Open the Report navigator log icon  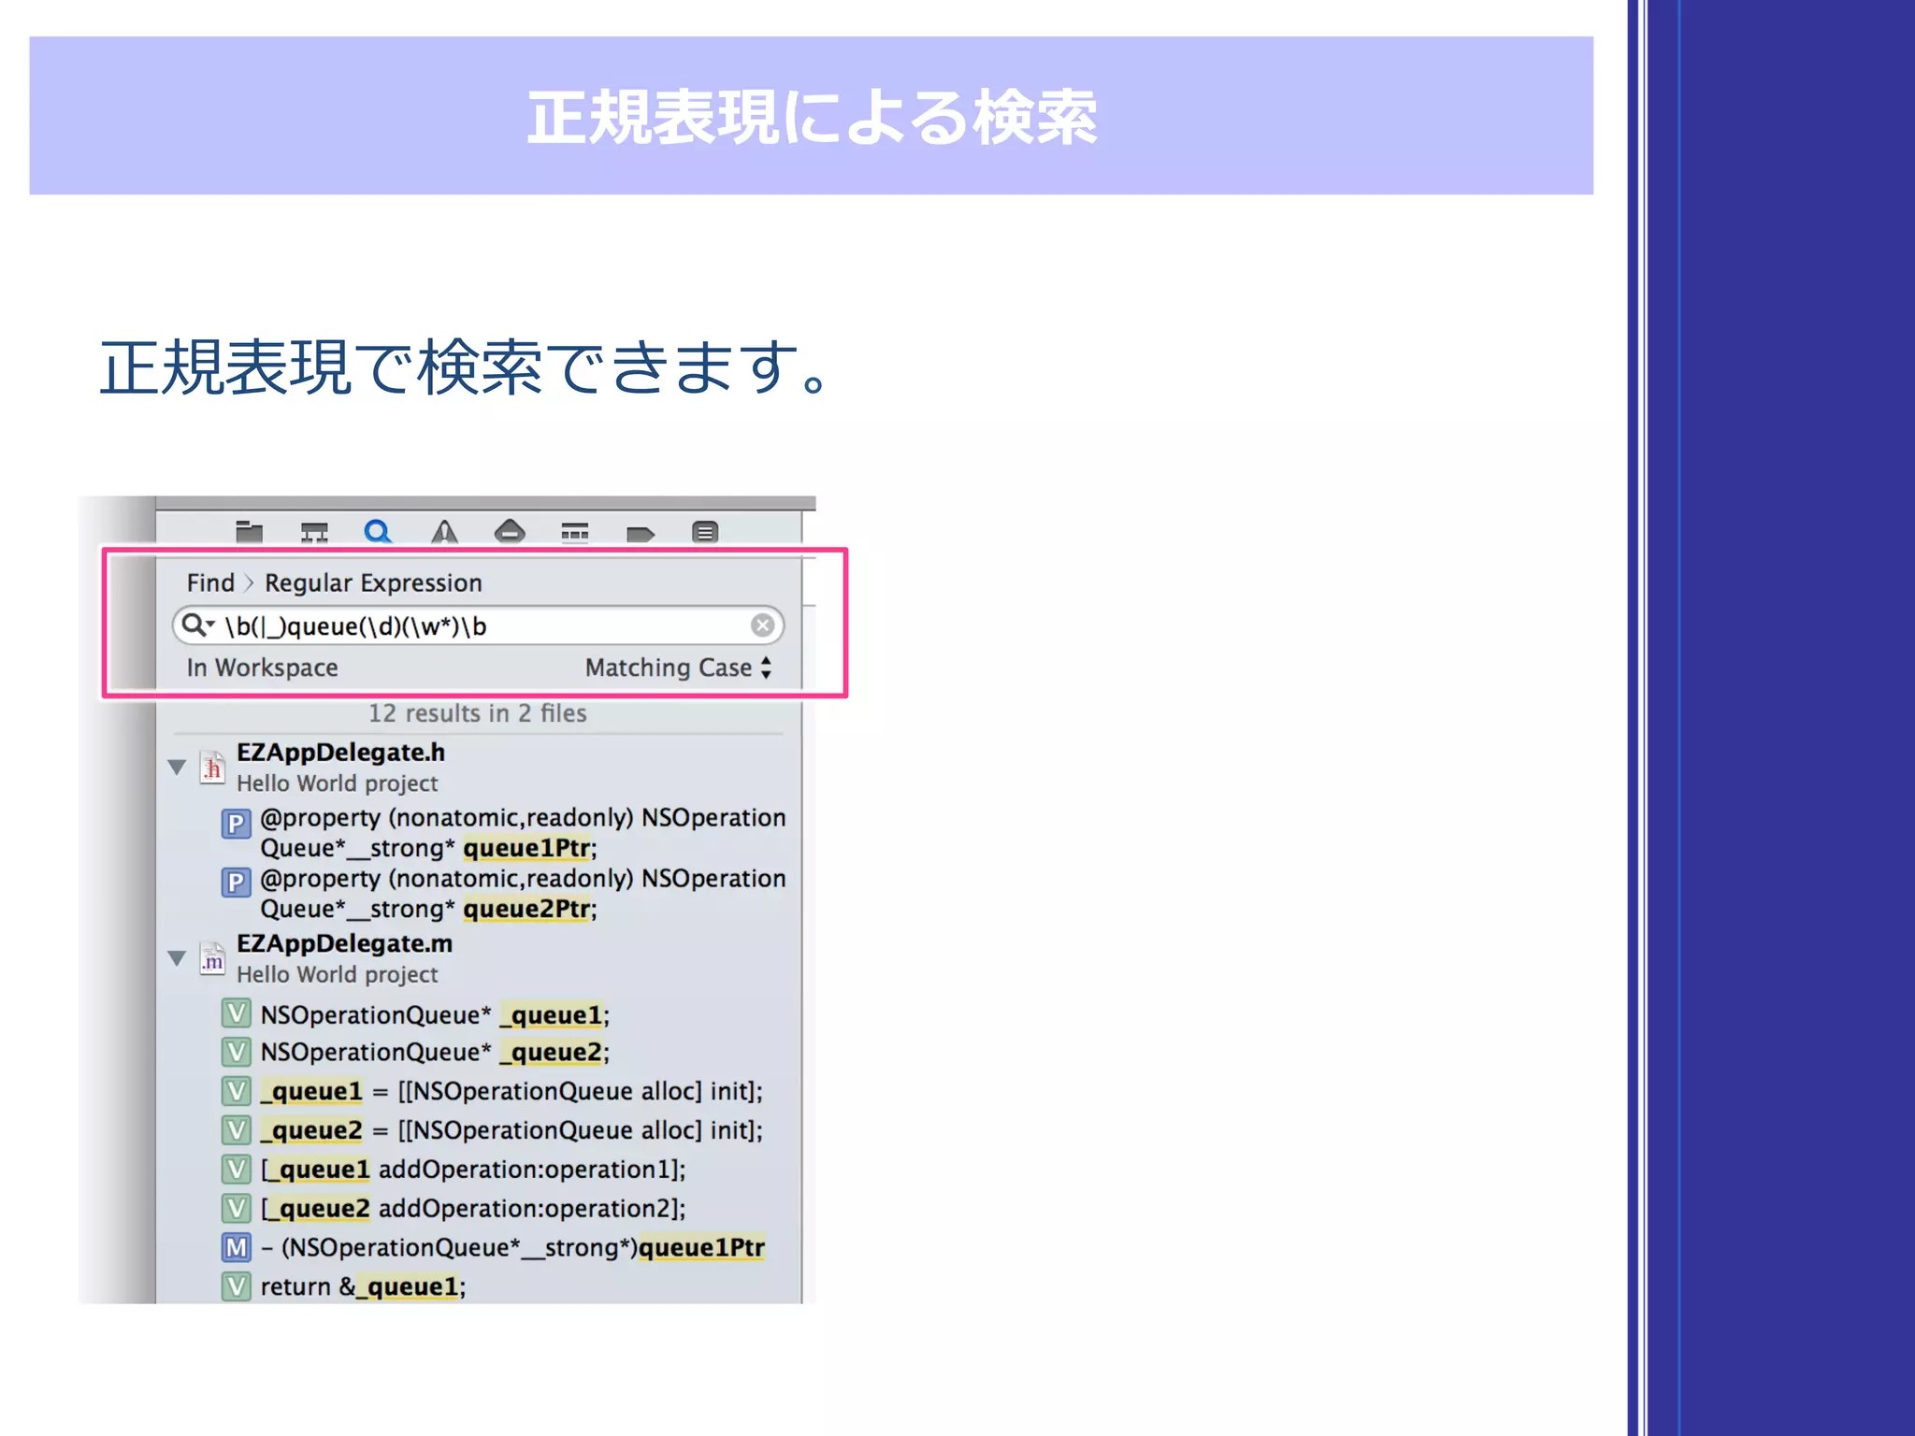click(705, 533)
